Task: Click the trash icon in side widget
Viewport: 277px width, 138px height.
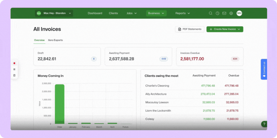Action: click(x=14, y=75)
